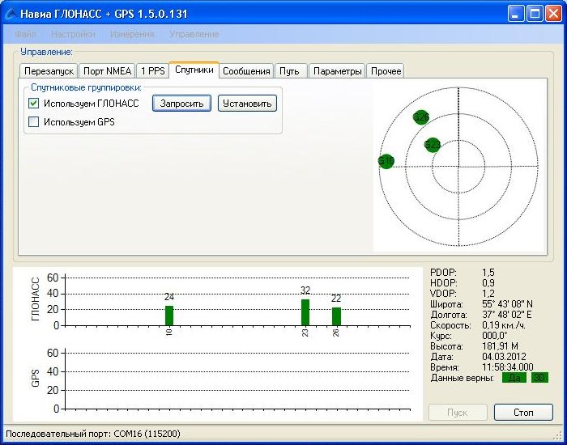Viewport: 567px width, 445px height.
Task: Click the Спутниковые группировки group label
Action: 86,87
